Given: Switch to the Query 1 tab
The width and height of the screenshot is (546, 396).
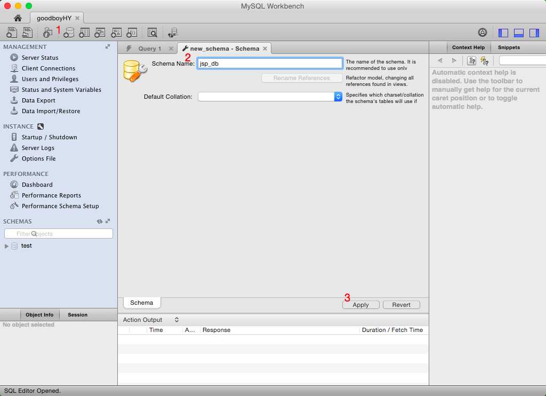Looking at the screenshot, I should click(149, 49).
